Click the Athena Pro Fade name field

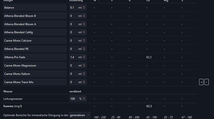pyautogui.click(x=35, y=57)
